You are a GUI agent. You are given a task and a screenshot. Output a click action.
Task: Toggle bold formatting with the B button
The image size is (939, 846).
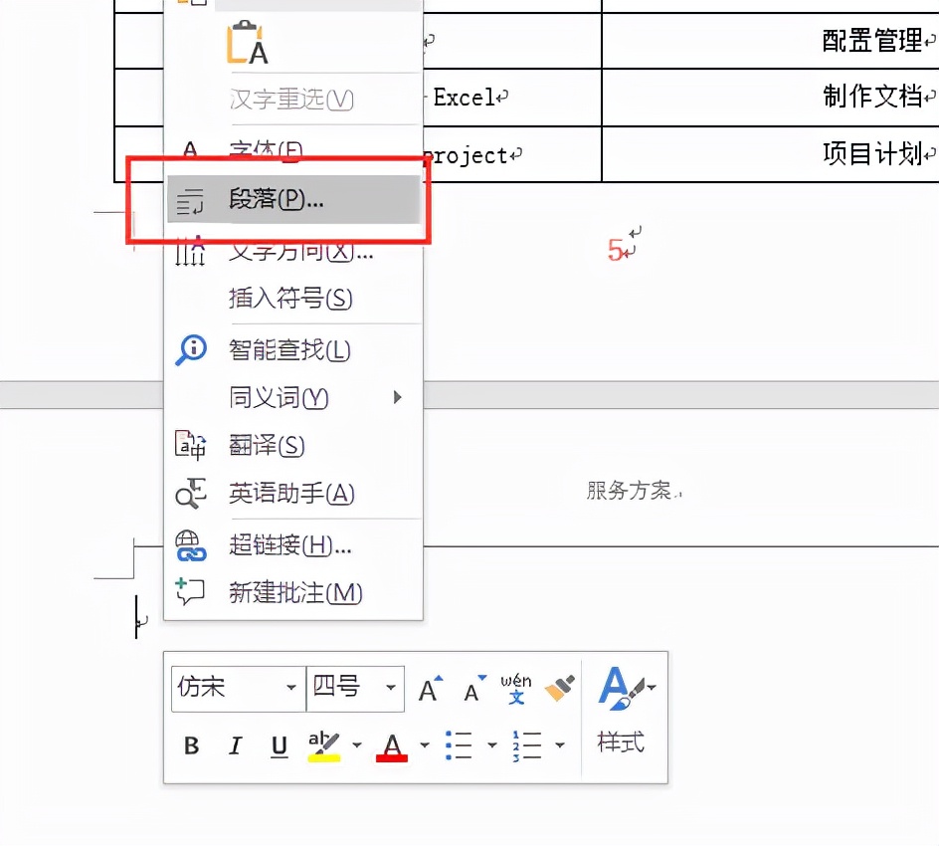(191, 746)
